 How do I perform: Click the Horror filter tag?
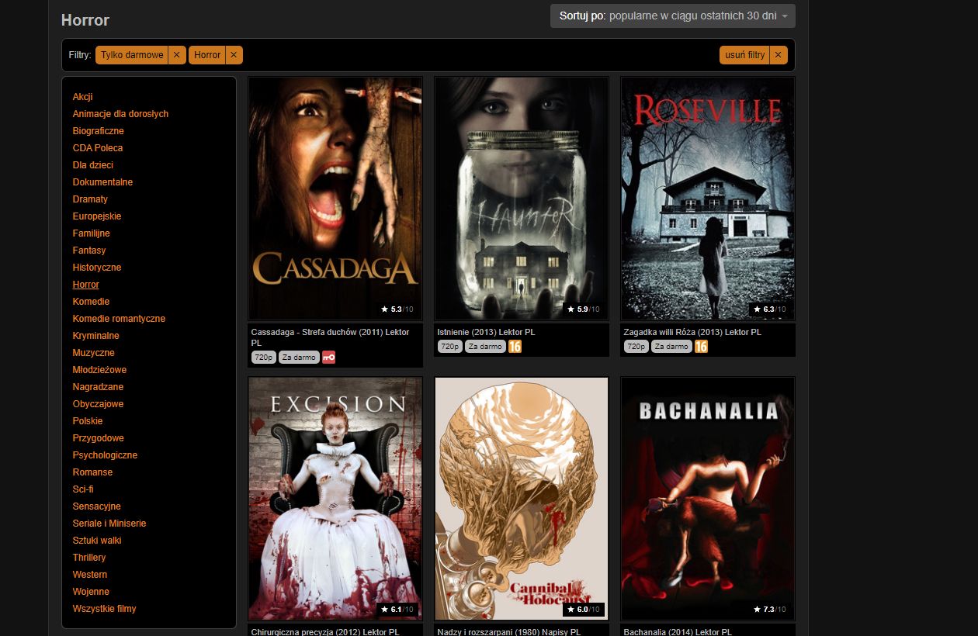click(x=207, y=55)
